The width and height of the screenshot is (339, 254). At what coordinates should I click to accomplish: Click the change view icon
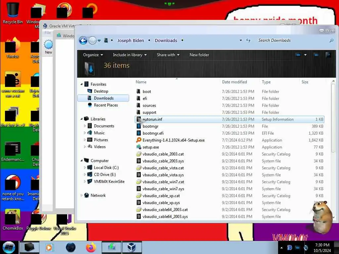[x=298, y=55]
